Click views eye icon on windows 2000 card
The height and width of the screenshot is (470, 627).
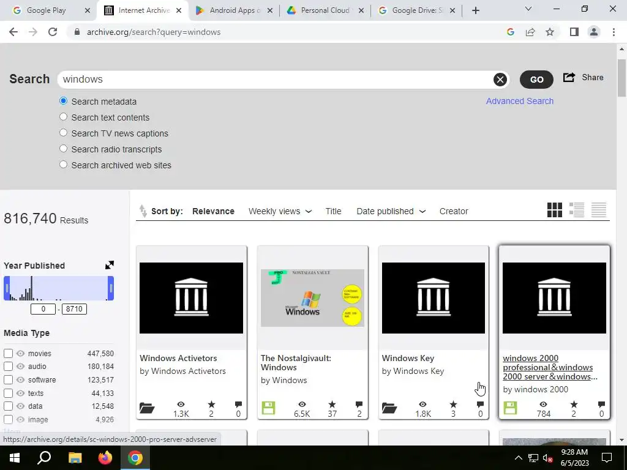pos(544,405)
